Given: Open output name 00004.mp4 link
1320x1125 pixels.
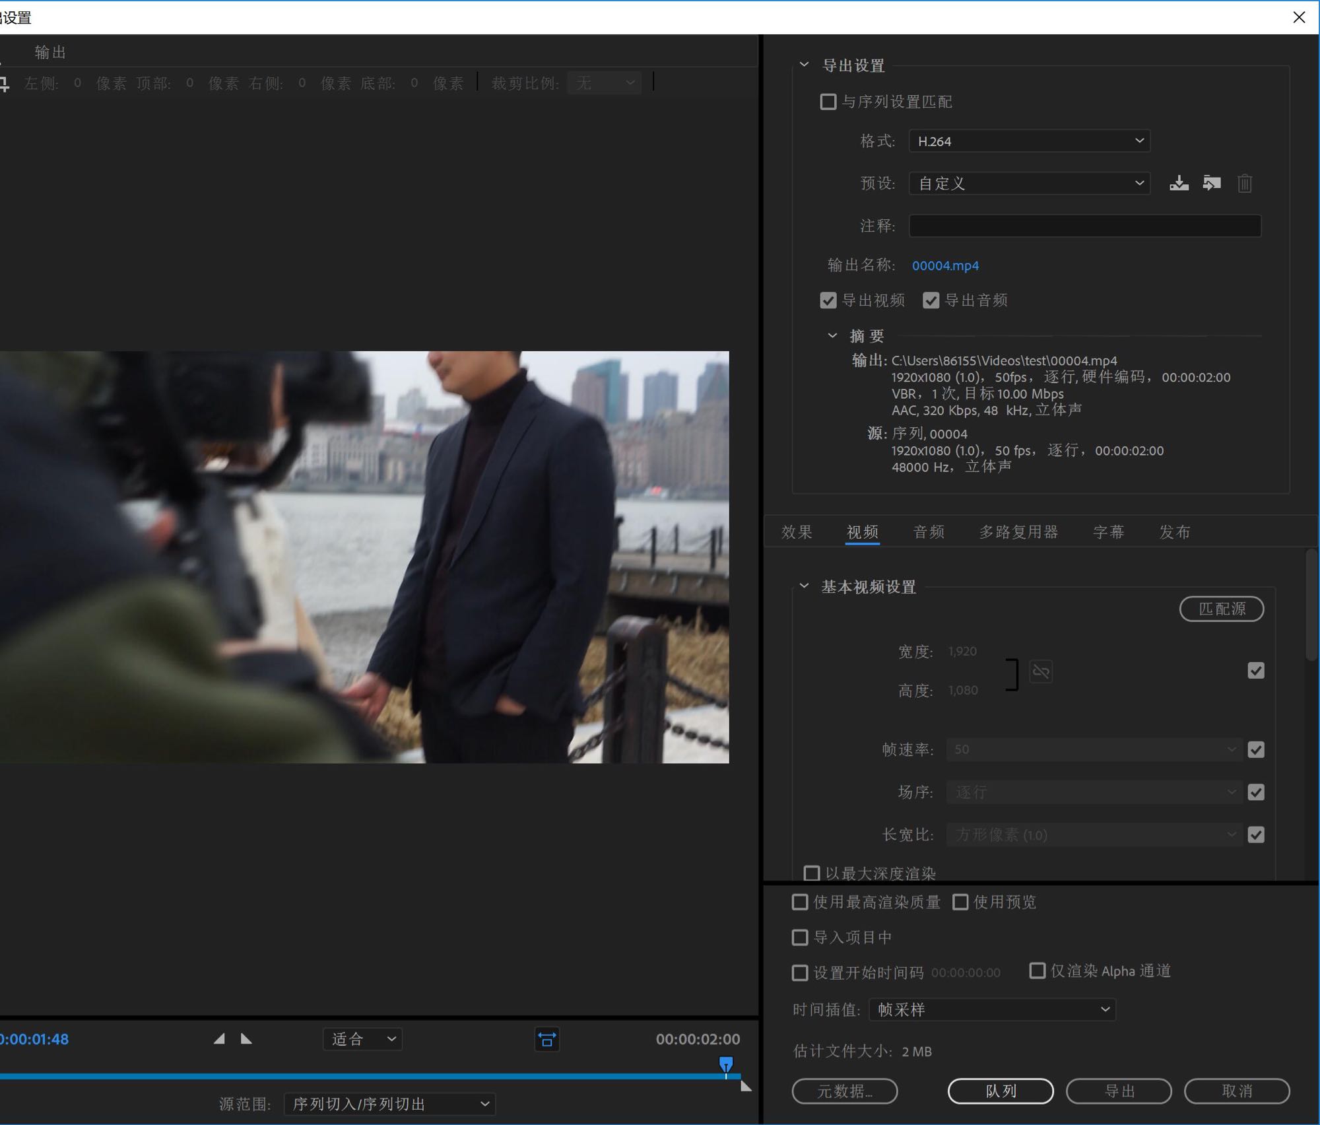Looking at the screenshot, I should tap(945, 265).
